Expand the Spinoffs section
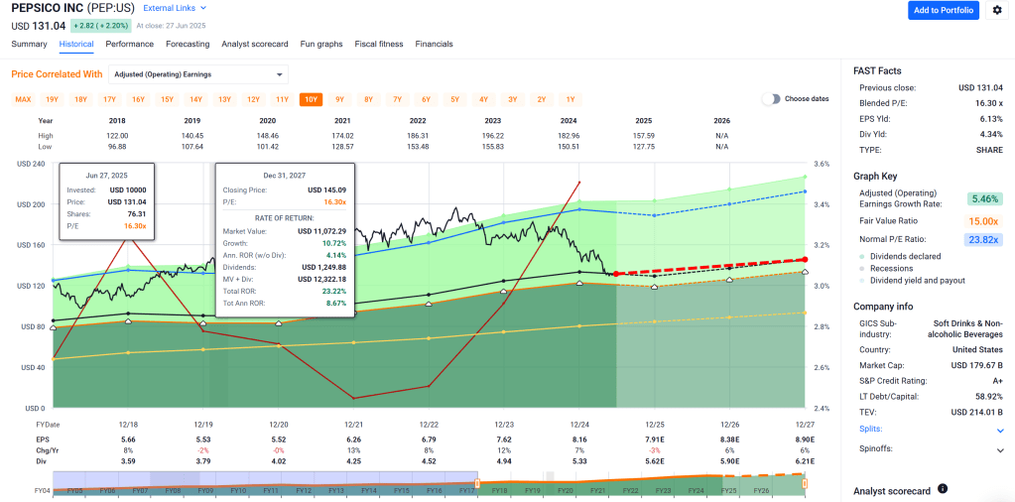Viewport: 1015px width, 502px height. (999, 449)
